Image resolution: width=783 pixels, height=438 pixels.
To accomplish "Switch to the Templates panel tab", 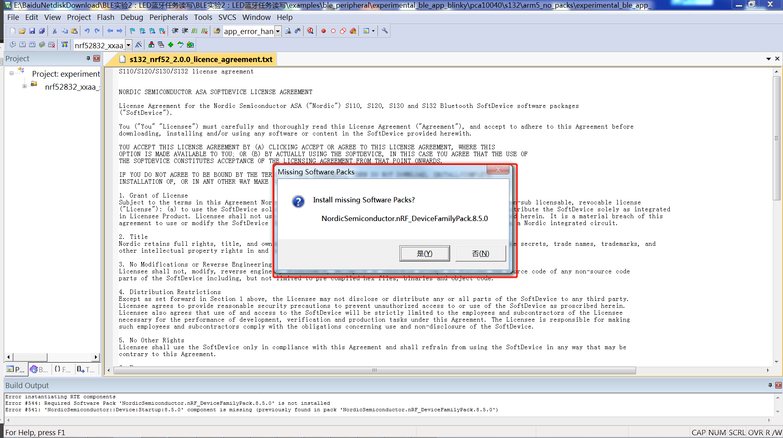I will [x=86, y=369].
